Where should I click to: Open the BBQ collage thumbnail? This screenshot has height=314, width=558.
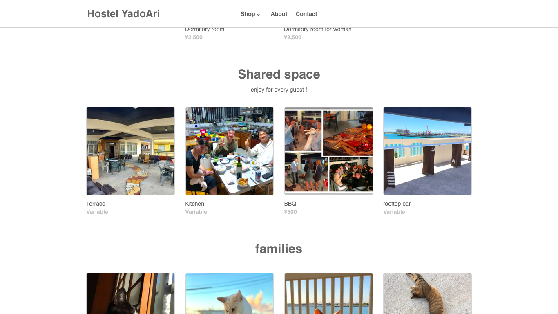[328, 151]
